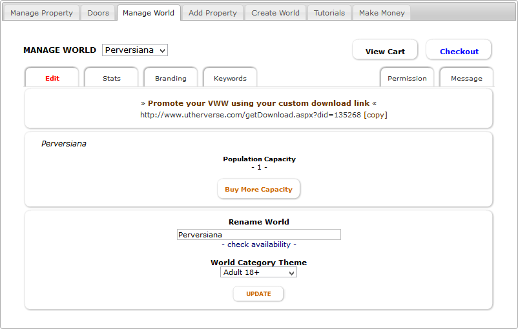Open the Create World tab

[275, 13]
